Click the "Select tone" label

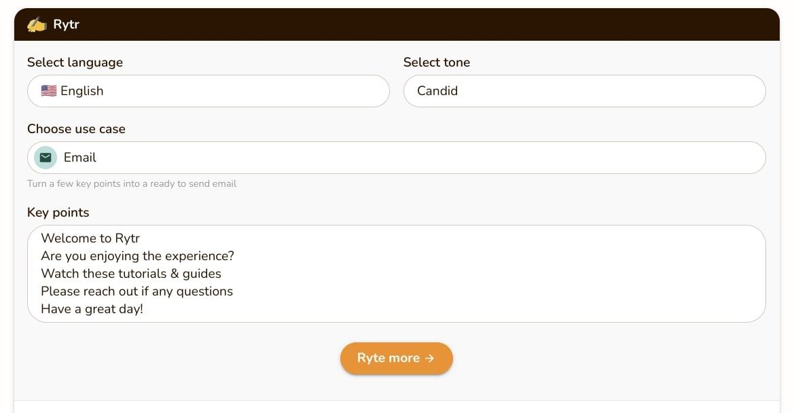coord(436,62)
